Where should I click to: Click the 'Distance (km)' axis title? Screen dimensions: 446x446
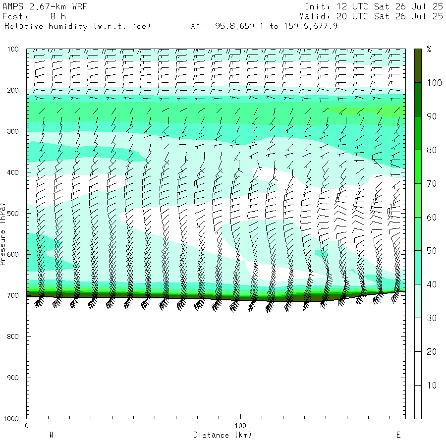pyautogui.click(x=223, y=435)
